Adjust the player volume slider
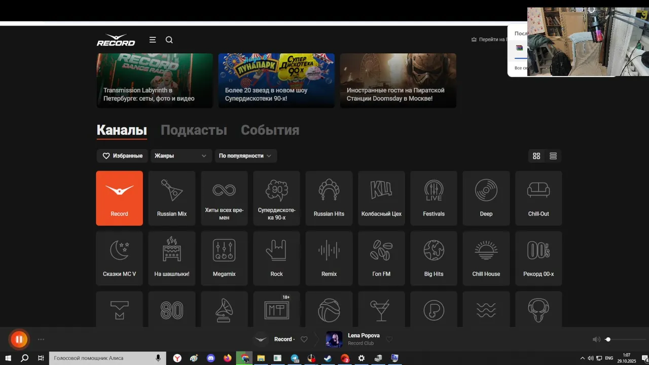The height and width of the screenshot is (365, 649). coord(626,340)
